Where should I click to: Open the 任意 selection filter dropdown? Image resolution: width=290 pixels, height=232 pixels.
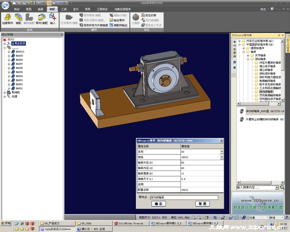point(268,217)
